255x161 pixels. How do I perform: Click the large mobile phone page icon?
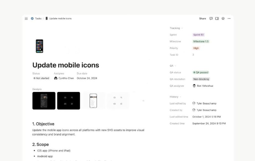40,46
